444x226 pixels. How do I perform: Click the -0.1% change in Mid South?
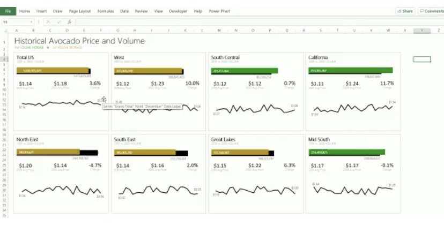coord(387,165)
